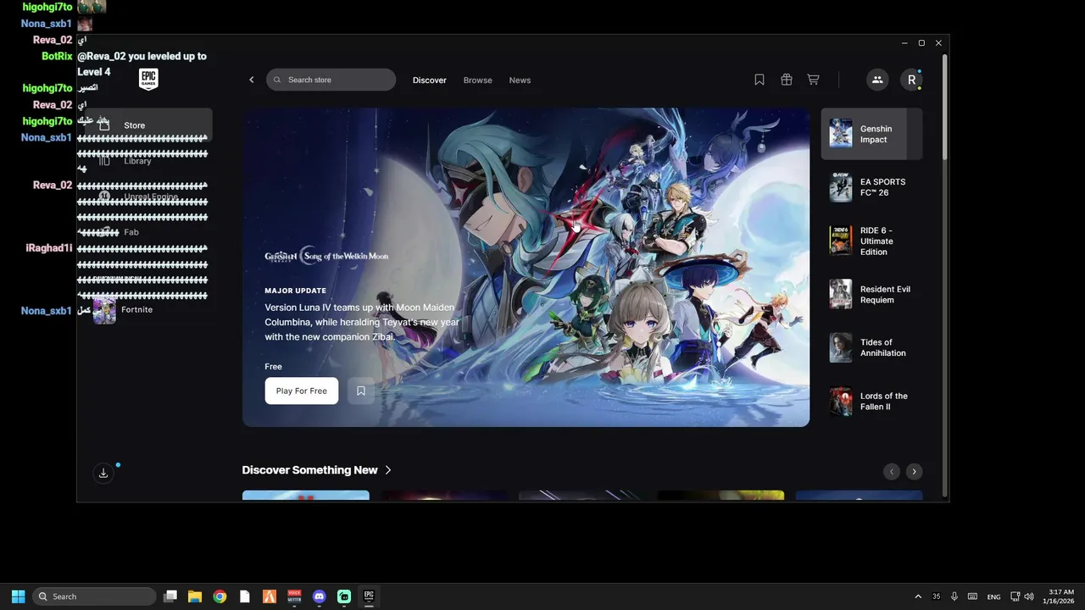Open the Browse tab
Screen dimensions: 1085x610
tap(477, 80)
